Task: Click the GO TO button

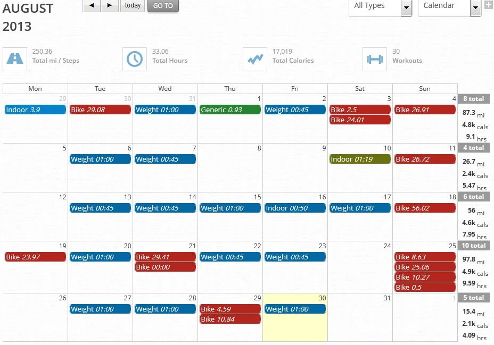Action: pos(163,6)
